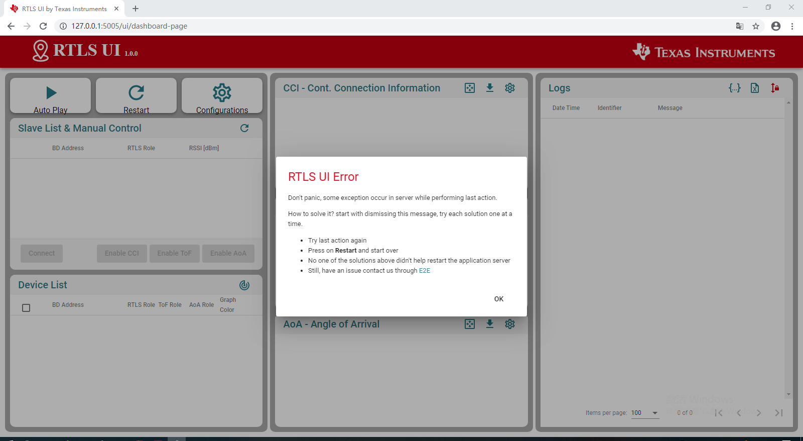Viewport: 803px width, 441px height.
Task: Click the RTLS UI logo
Action: (x=85, y=51)
